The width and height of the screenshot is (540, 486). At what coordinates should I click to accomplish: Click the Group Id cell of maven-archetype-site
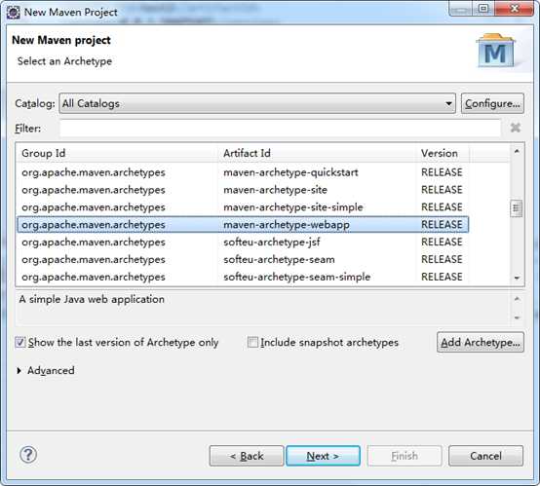94,190
